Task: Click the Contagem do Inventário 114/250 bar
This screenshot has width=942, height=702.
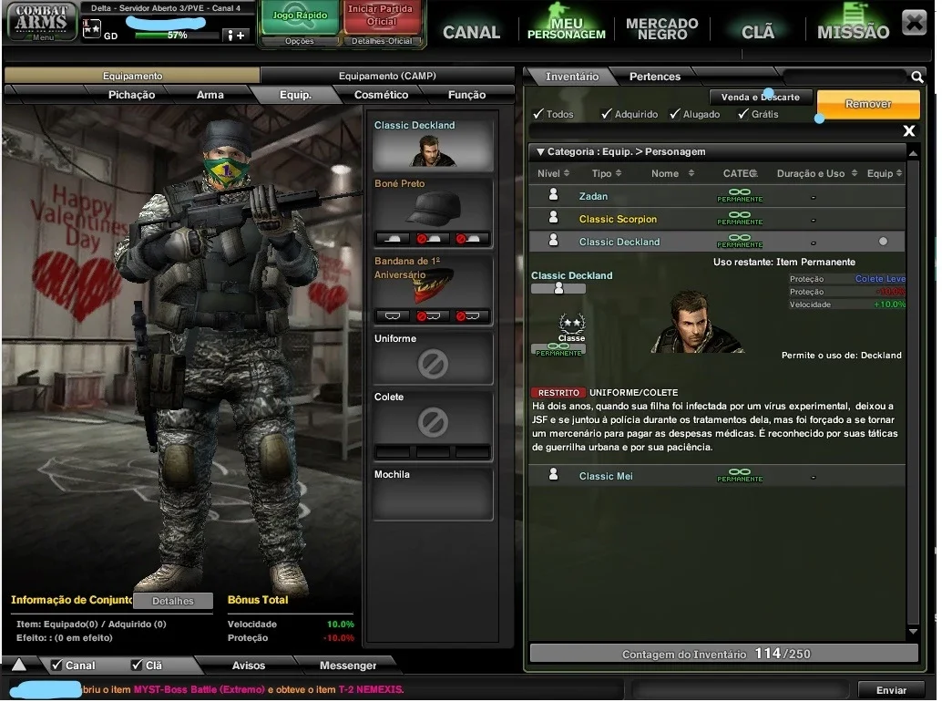Action: 723,654
